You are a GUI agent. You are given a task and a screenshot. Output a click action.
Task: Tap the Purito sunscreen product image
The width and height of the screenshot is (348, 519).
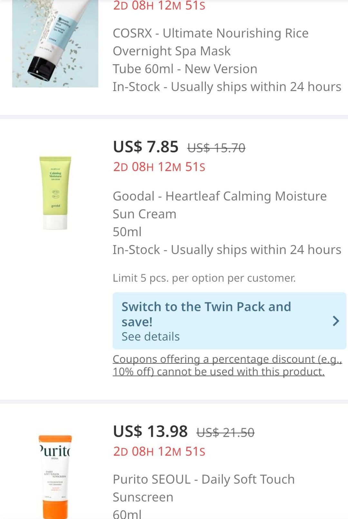pos(55,476)
